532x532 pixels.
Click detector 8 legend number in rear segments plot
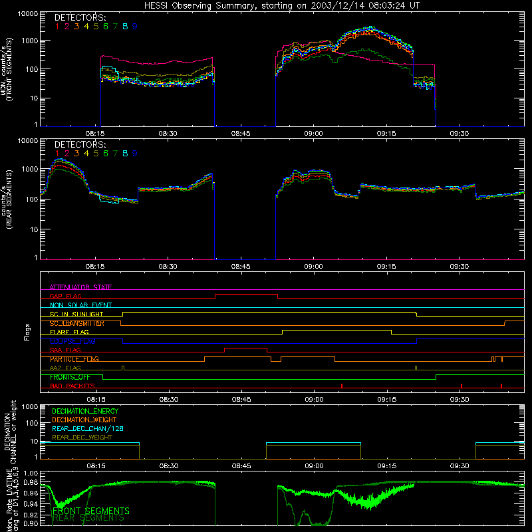point(125,154)
